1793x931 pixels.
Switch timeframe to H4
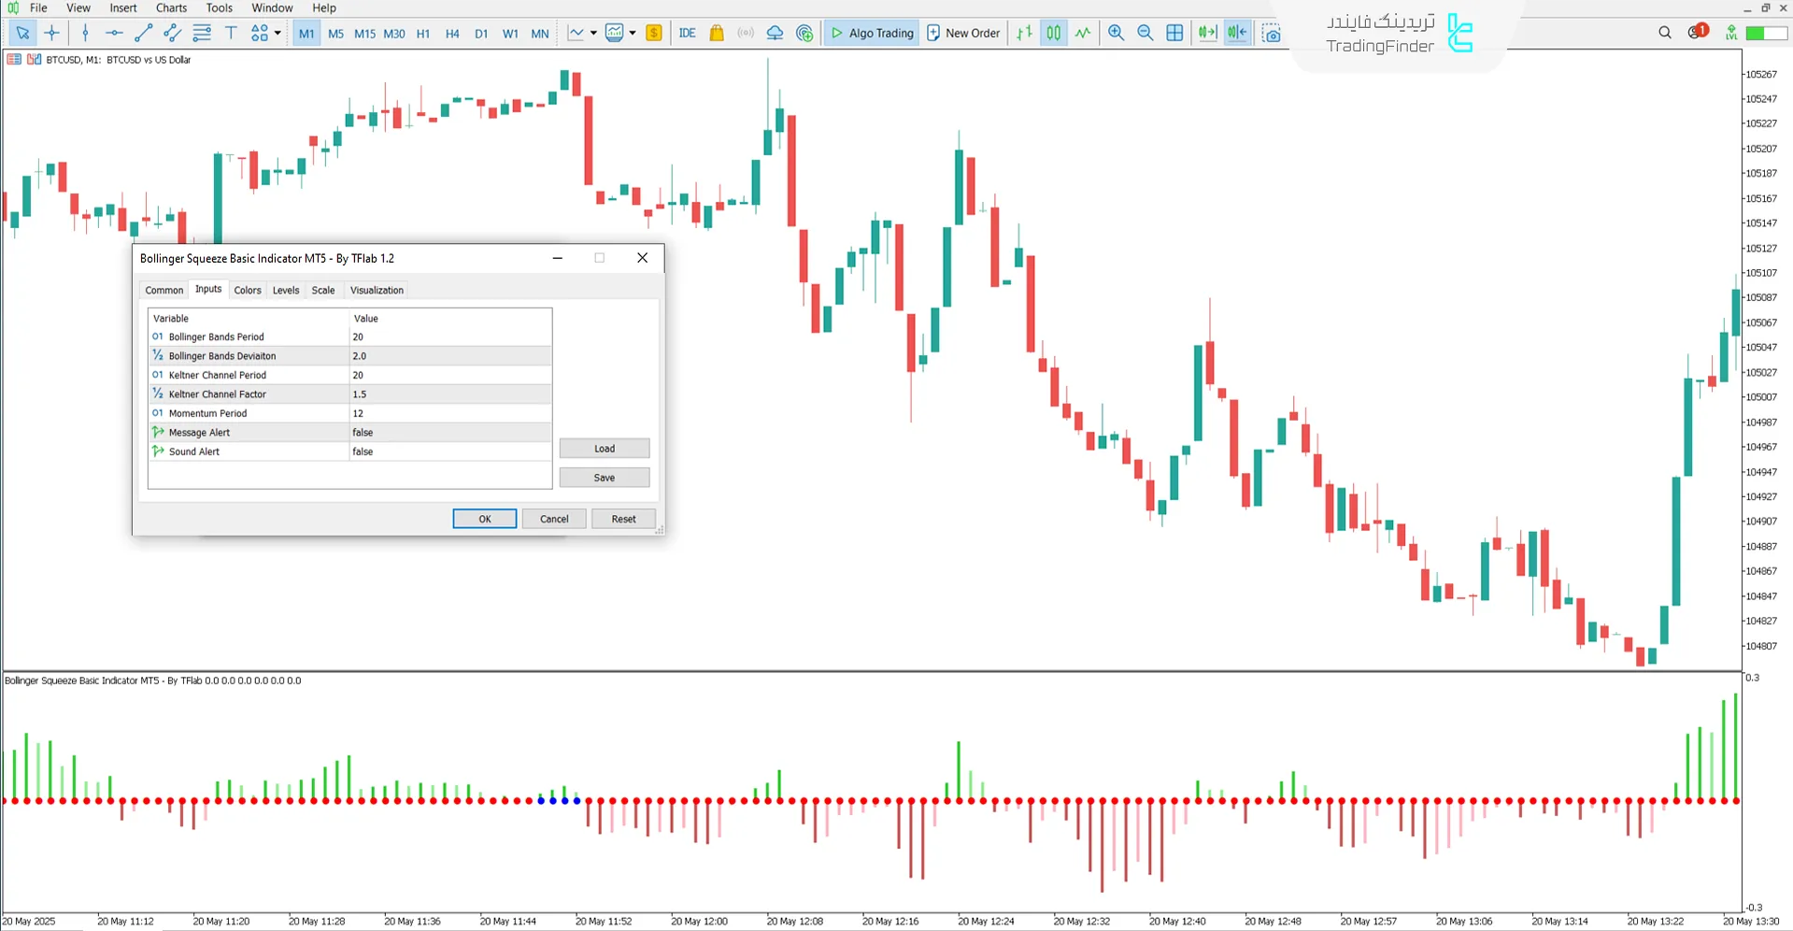452,33
